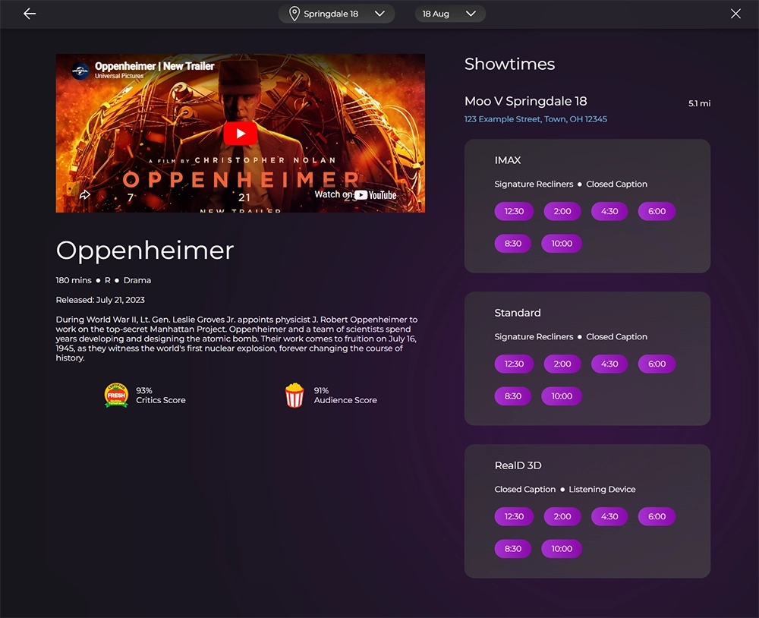This screenshot has width=759, height=618.
Task: Click the IMAX format heading
Action: (508, 160)
